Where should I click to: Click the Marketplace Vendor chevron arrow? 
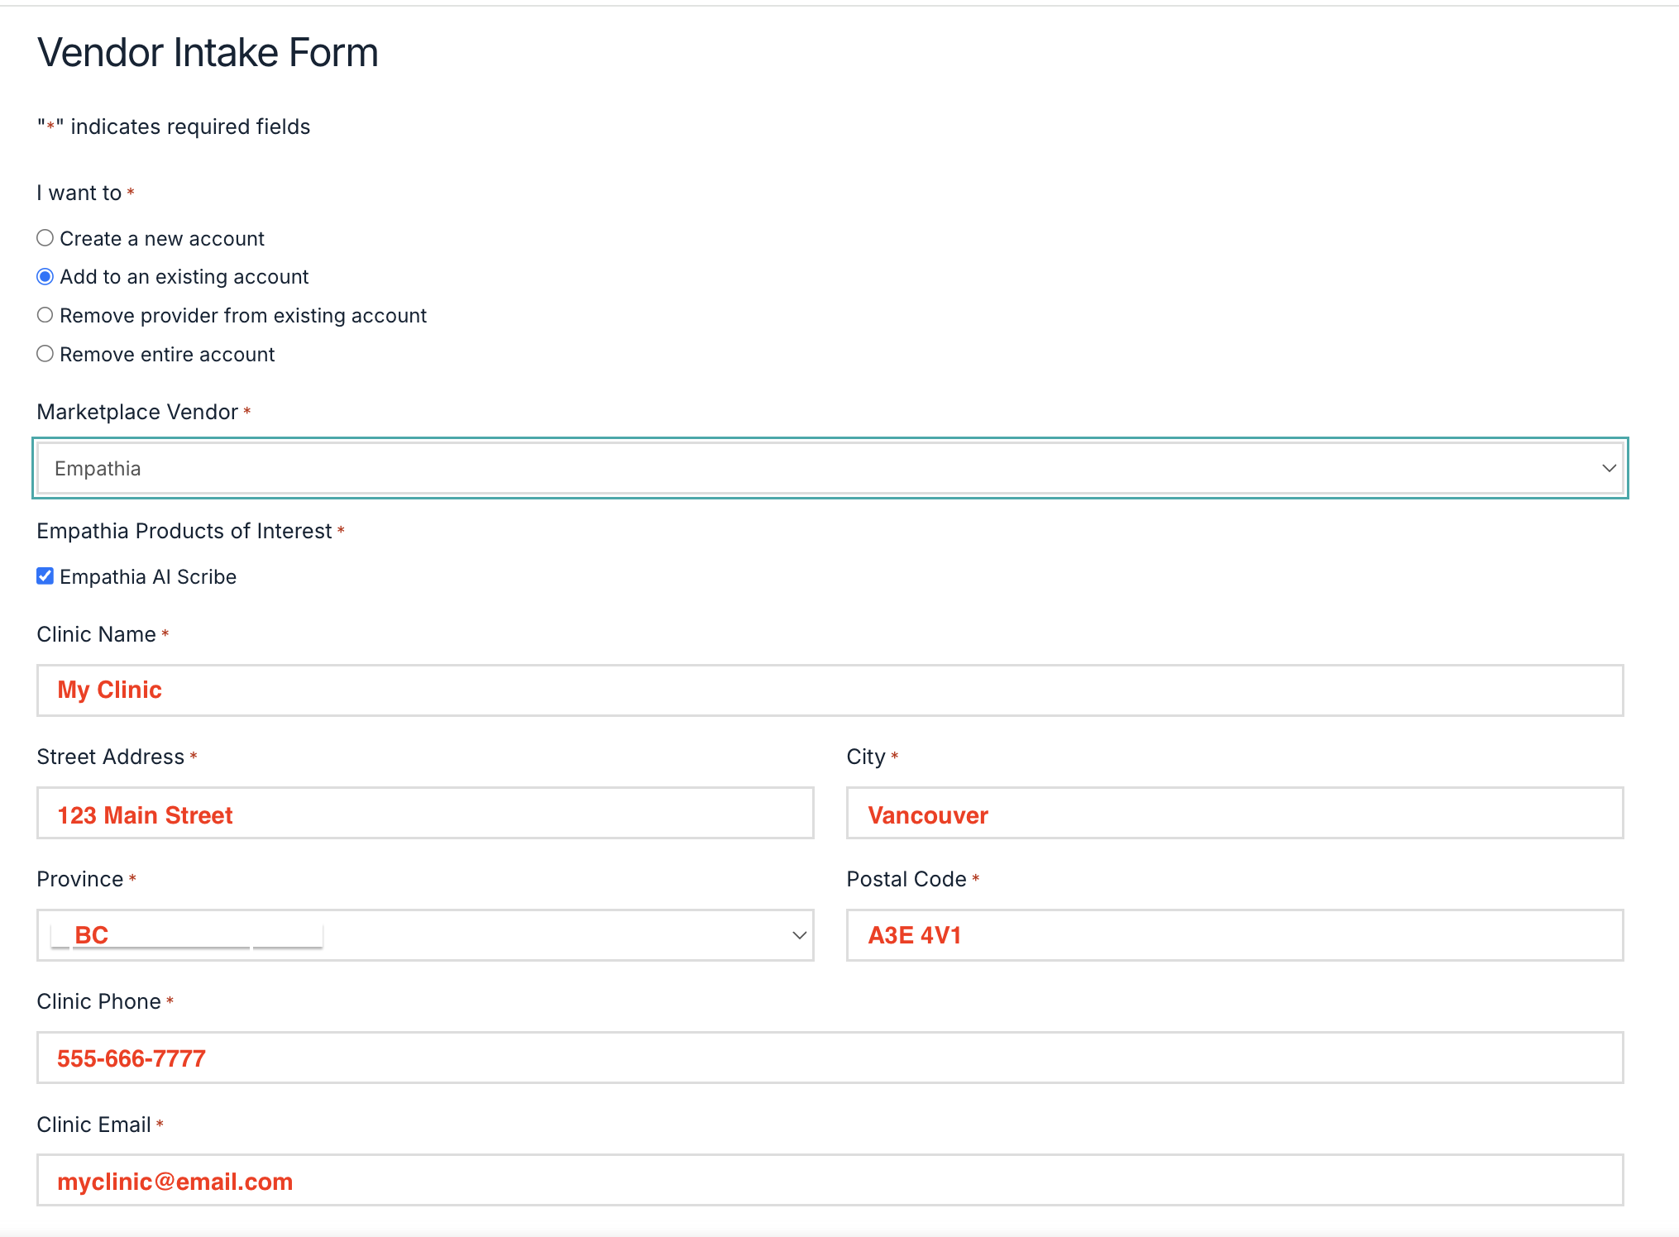1609,468
